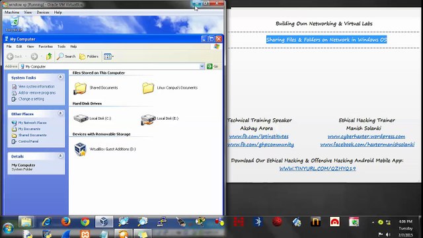Open the Views dropdown button

[108, 56]
